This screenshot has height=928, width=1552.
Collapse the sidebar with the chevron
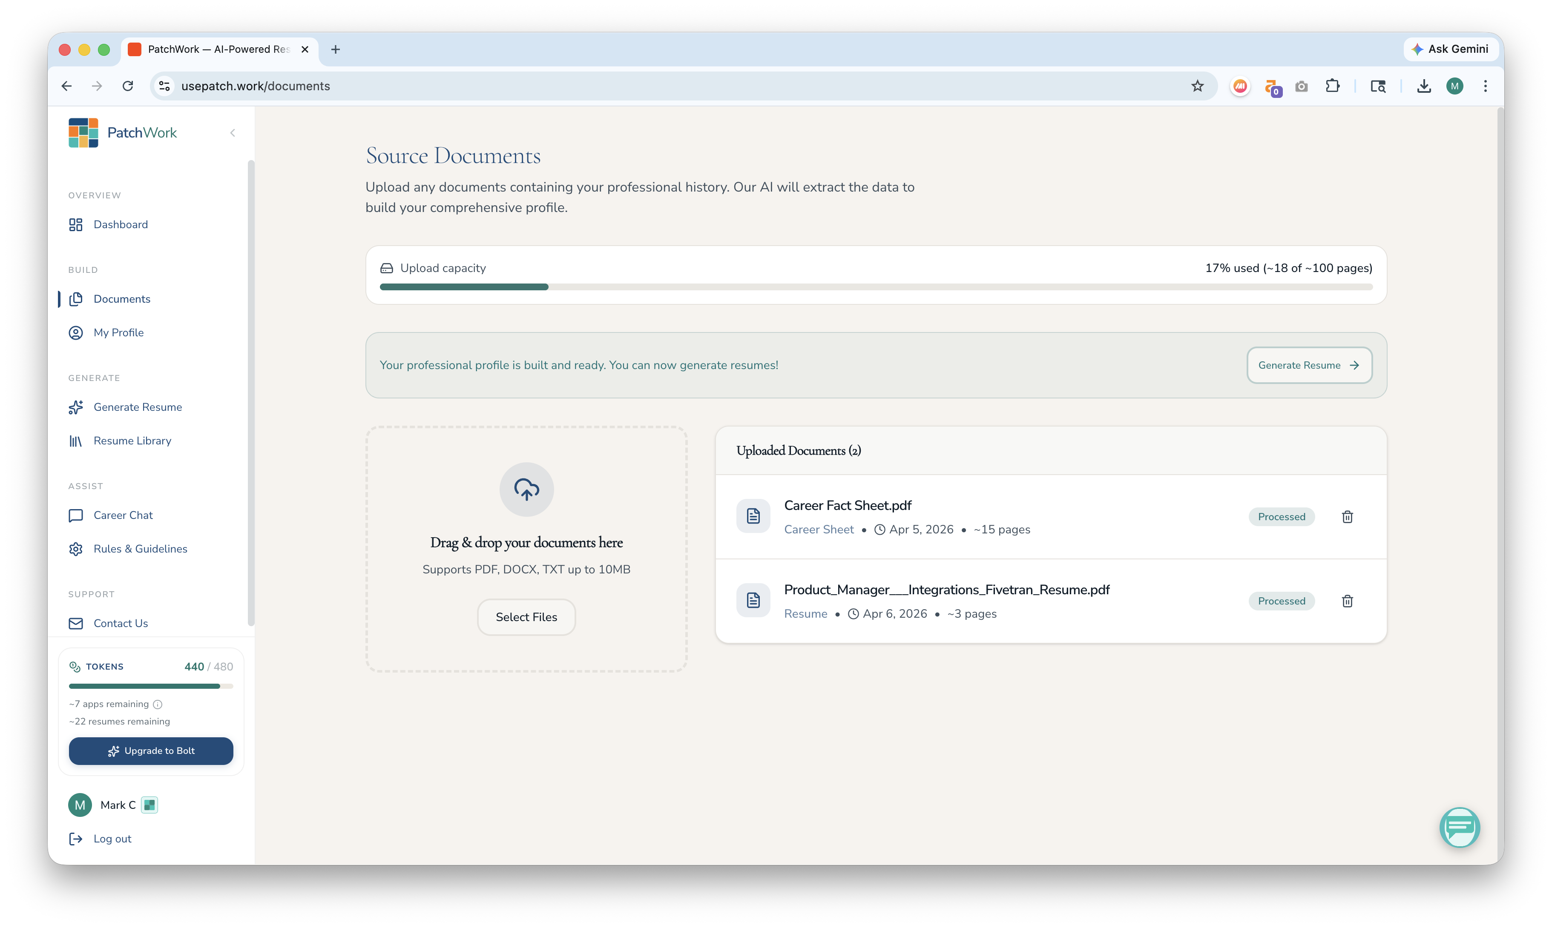pos(233,132)
